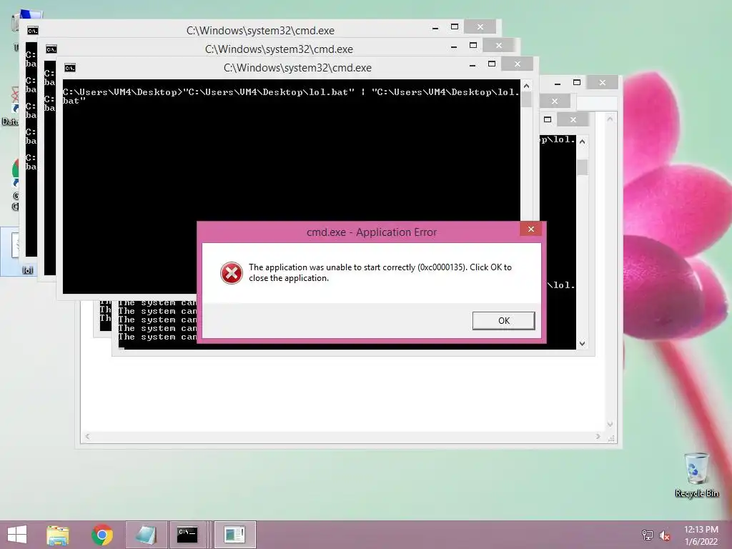Click the muted volume icon in the tray

click(664, 535)
